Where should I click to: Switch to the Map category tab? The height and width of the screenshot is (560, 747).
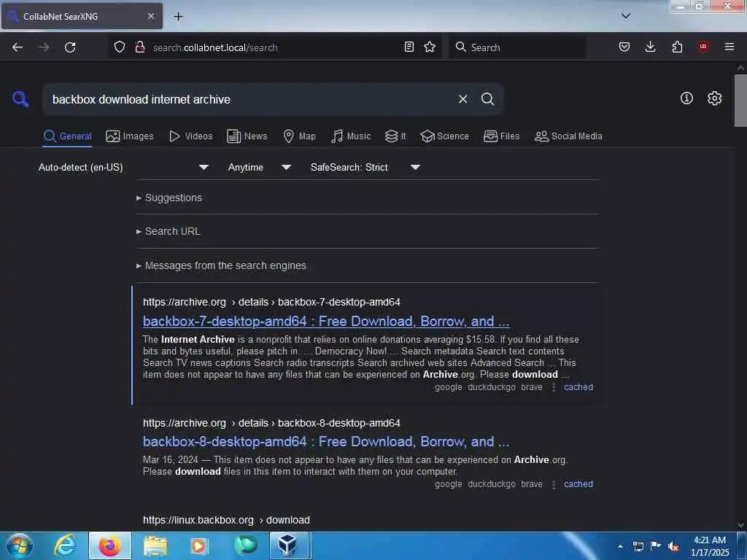(x=299, y=136)
